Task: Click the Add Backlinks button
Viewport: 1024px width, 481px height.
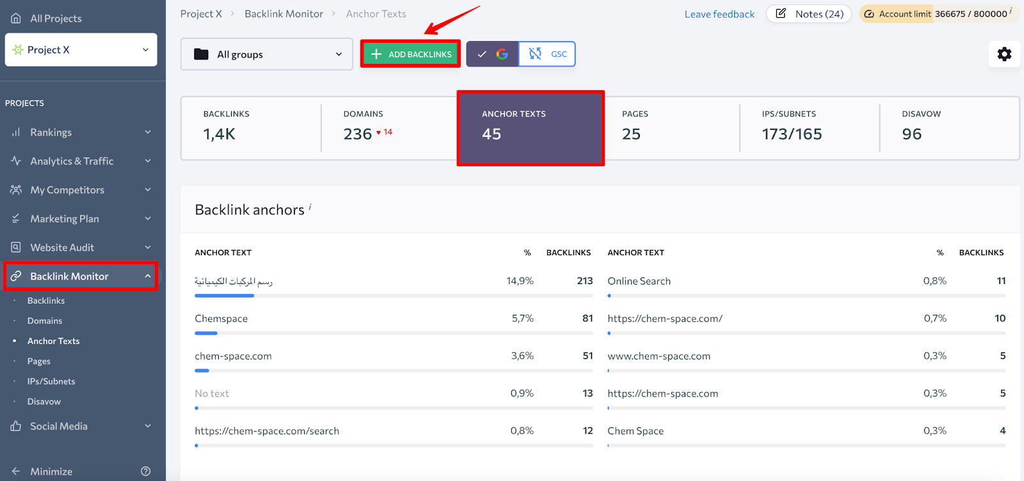Action: tap(410, 54)
